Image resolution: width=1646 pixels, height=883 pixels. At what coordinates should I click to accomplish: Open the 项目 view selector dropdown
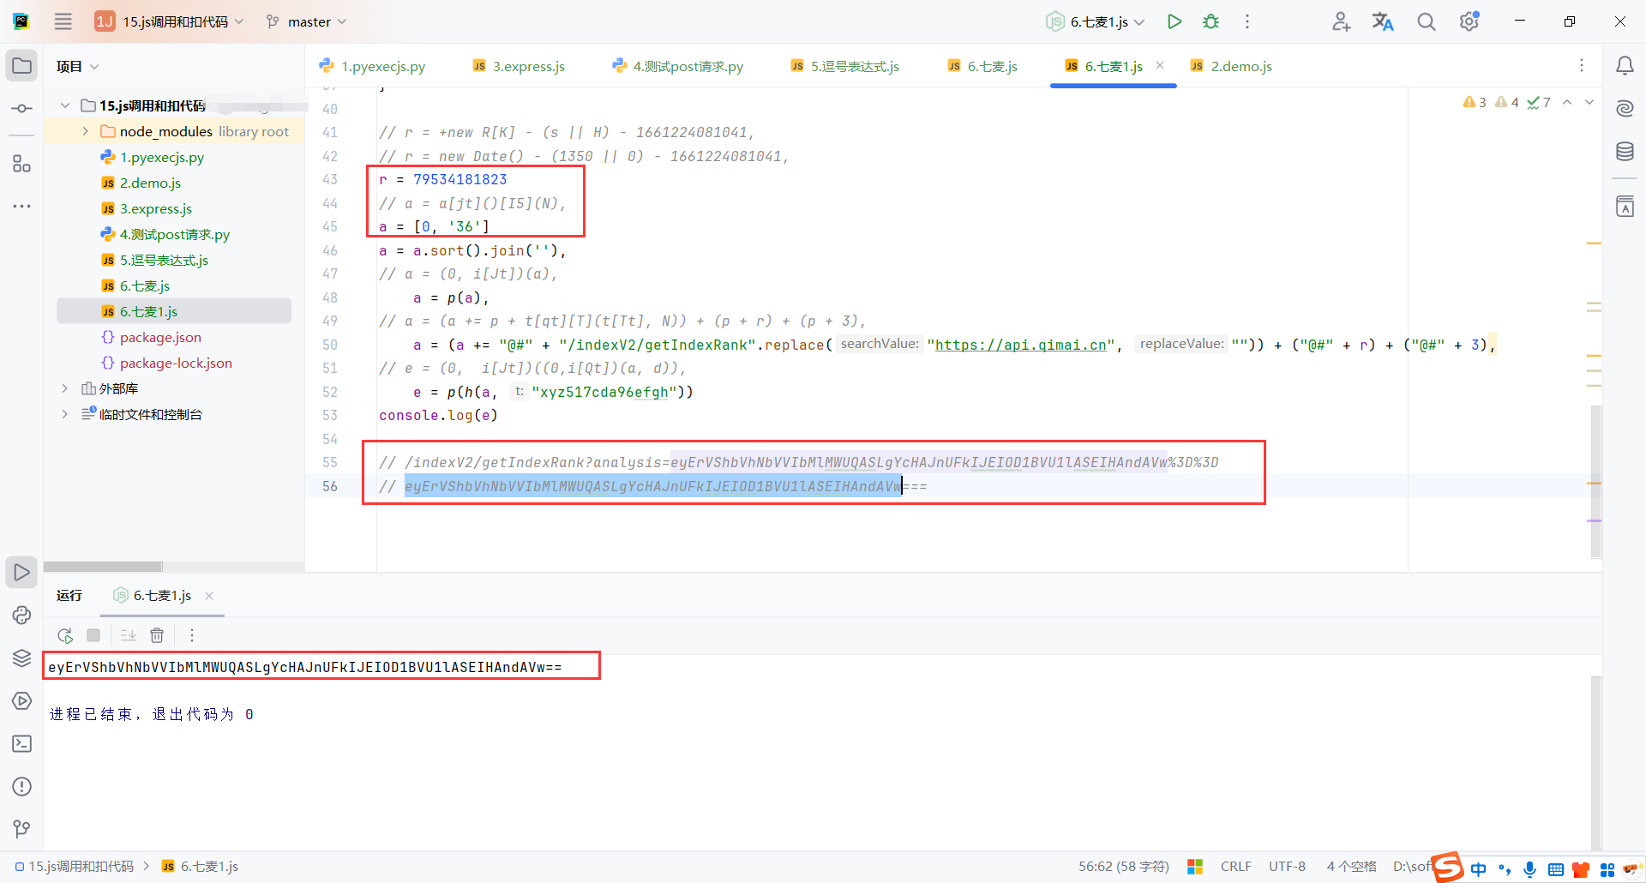pyautogui.click(x=77, y=66)
